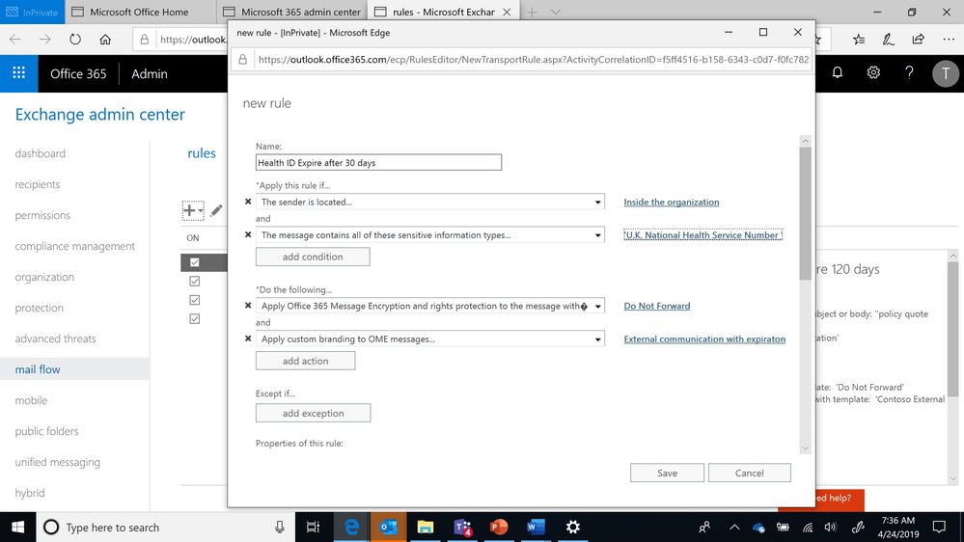This screenshot has width=964, height=542.
Task: Open the Edge settings and more menu
Action: (948, 40)
